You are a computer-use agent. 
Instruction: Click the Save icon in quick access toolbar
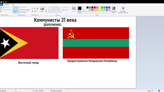tap(1, 2)
